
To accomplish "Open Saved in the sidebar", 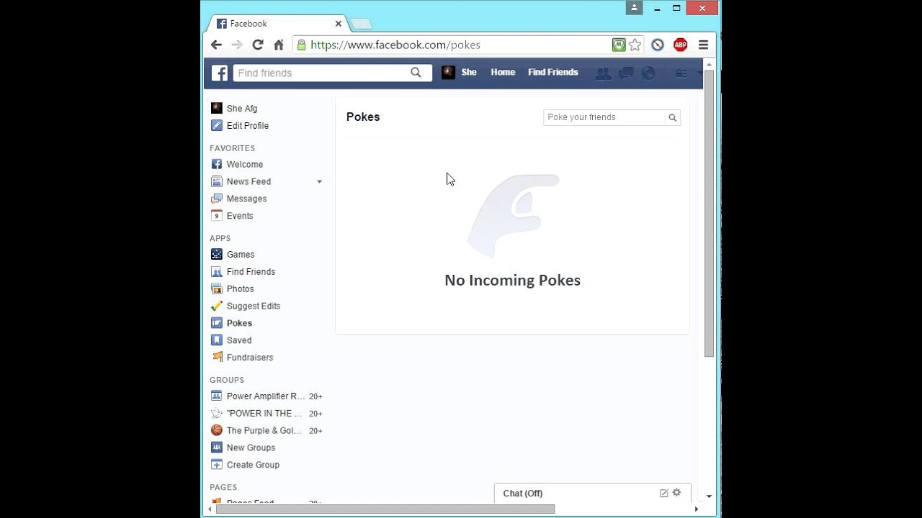I will click(239, 341).
